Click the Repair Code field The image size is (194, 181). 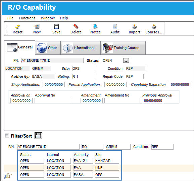pos(135,76)
